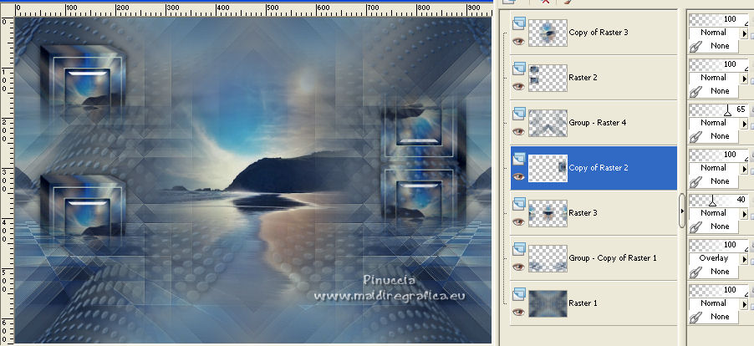Click the opacity slider of Group - Copy of Raster 1
The height and width of the screenshot is (346, 754).
(718, 245)
